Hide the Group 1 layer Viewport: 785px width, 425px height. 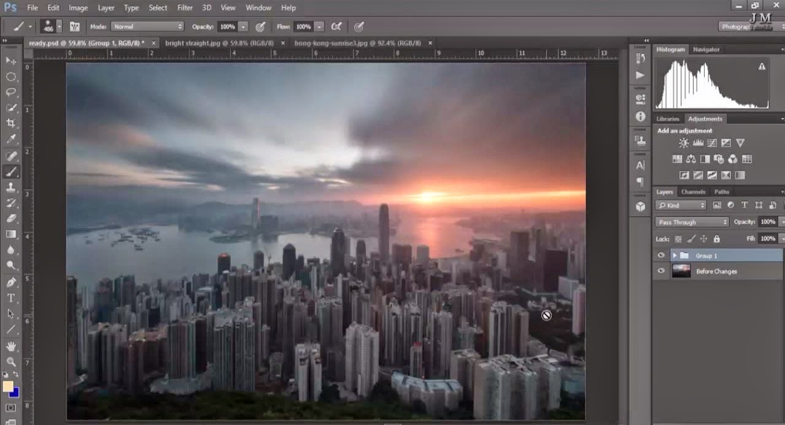pyautogui.click(x=662, y=255)
